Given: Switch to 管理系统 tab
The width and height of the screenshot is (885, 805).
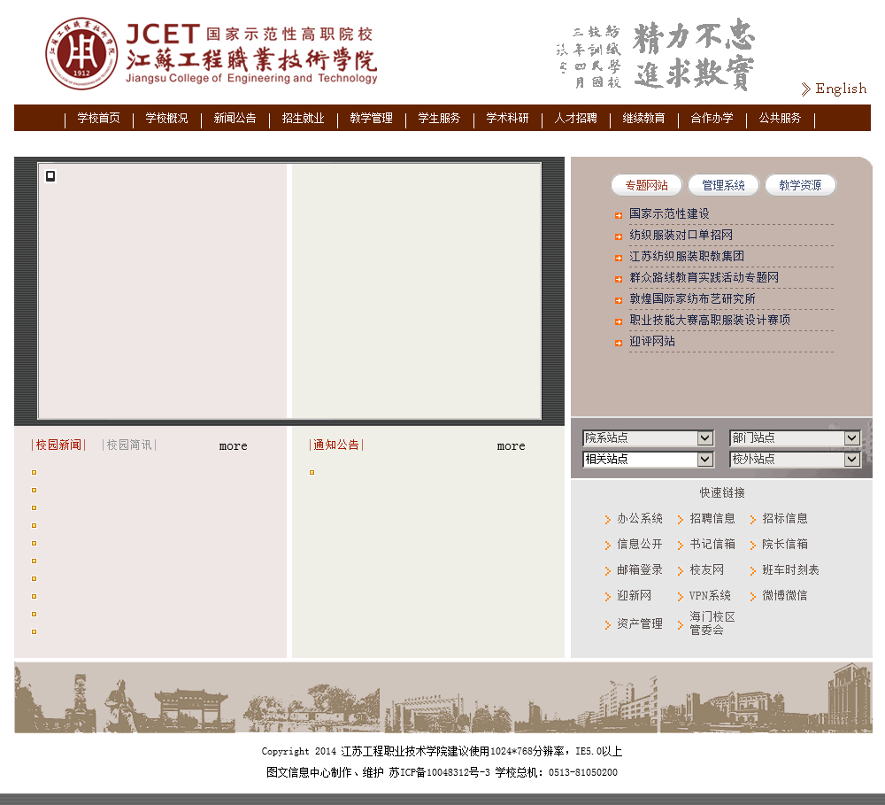Looking at the screenshot, I should [x=723, y=185].
